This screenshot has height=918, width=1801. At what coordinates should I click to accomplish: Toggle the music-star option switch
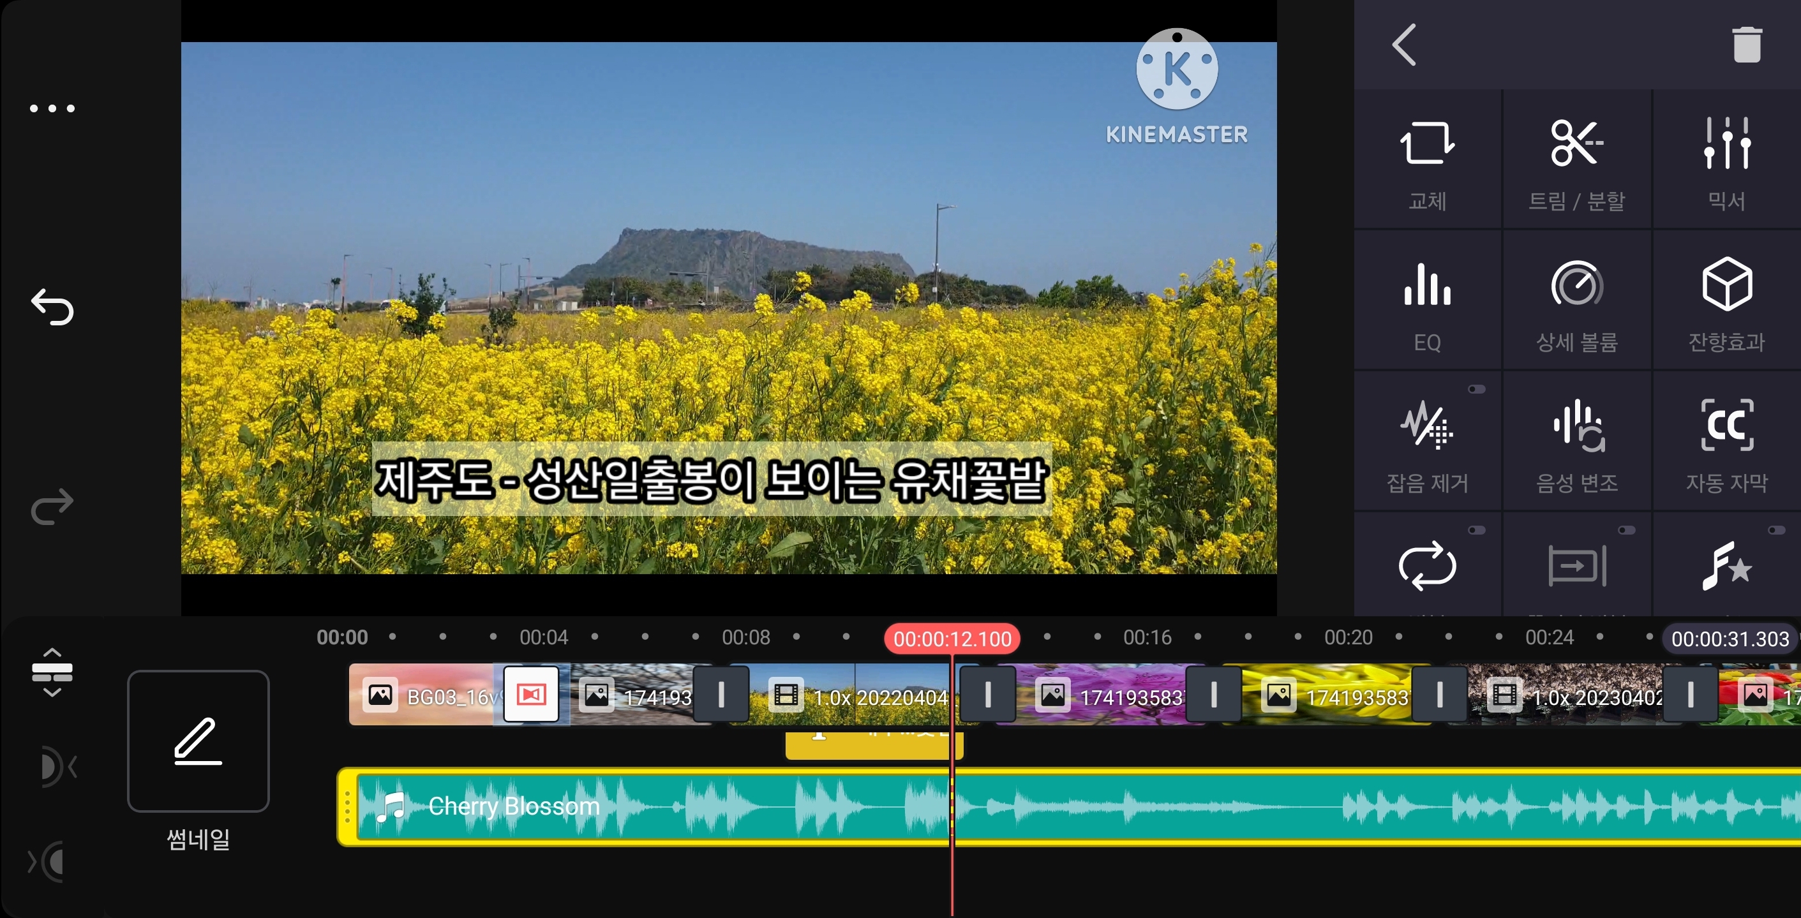[x=1776, y=530]
